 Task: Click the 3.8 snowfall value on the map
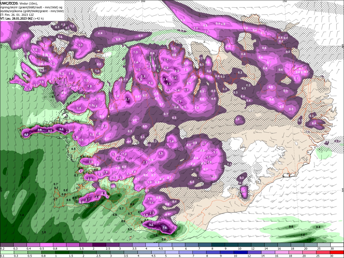pos(40,130)
